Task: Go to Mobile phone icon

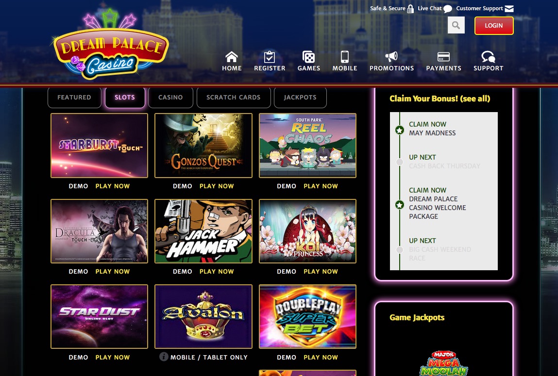Action: (x=344, y=57)
